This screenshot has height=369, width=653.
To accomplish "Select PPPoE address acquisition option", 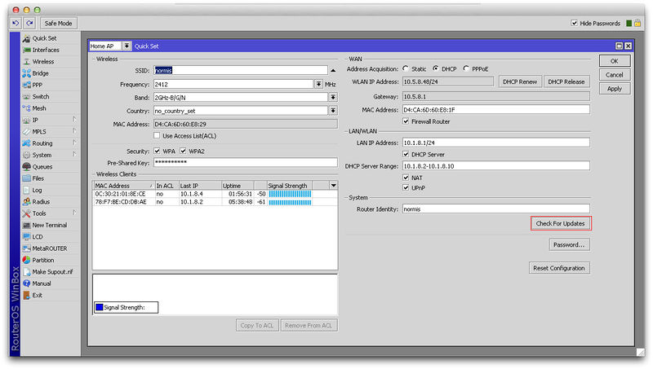I will click(x=466, y=69).
